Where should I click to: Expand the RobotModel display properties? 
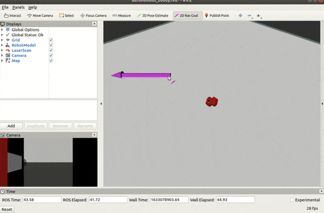(x=2, y=45)
